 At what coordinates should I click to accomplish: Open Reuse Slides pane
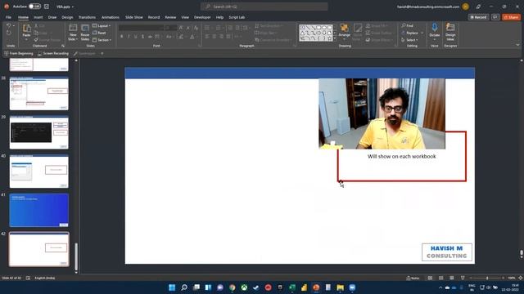pos(85,33)
